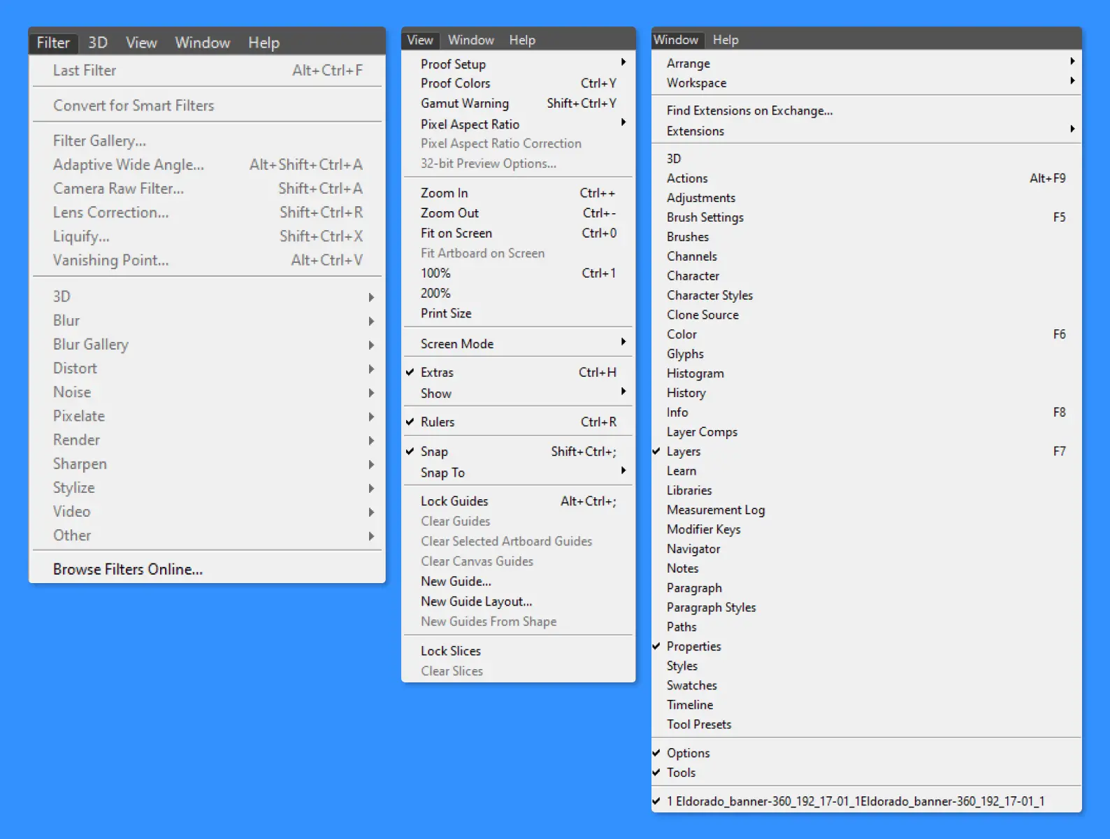Show the Channels panel
This screenshot has width=1110, height=839.
coord(866,257)
